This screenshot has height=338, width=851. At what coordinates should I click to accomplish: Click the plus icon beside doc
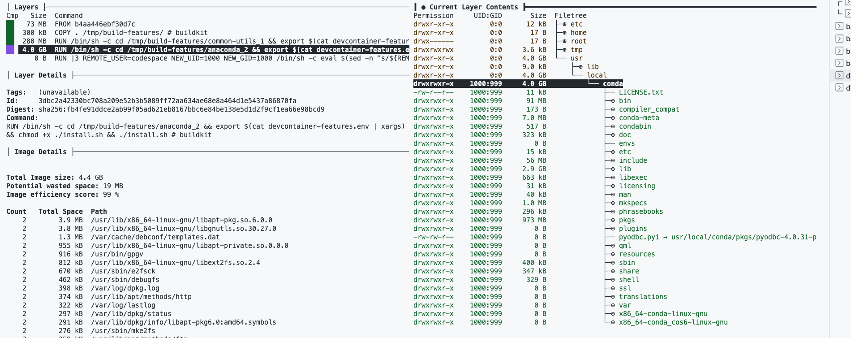click(x=613, y=135)
